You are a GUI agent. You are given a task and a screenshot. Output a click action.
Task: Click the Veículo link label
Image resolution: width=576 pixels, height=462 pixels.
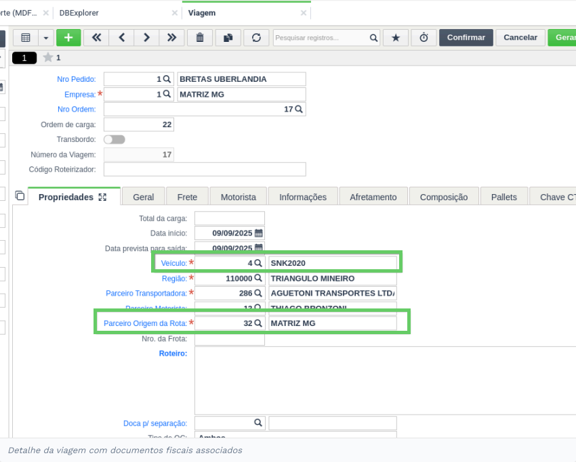pyautogui.click(x=173, y=263)
